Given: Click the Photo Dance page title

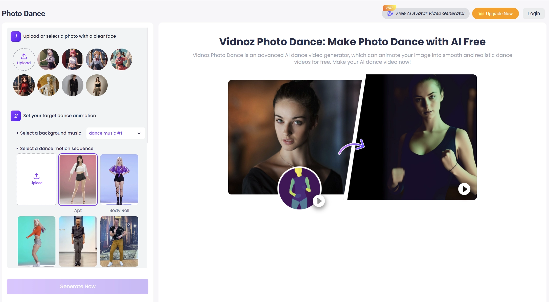Looking at the screenshot, I should click(x=24, y=13).
